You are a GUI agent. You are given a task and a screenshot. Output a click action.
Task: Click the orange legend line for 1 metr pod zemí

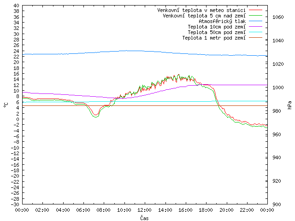(255, 38)
